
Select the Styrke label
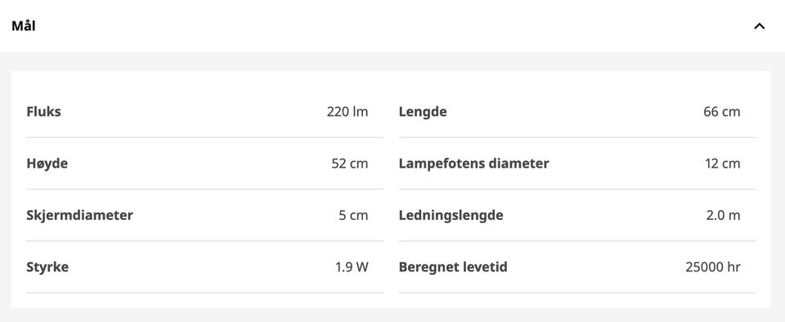click(x=47, y=267)
